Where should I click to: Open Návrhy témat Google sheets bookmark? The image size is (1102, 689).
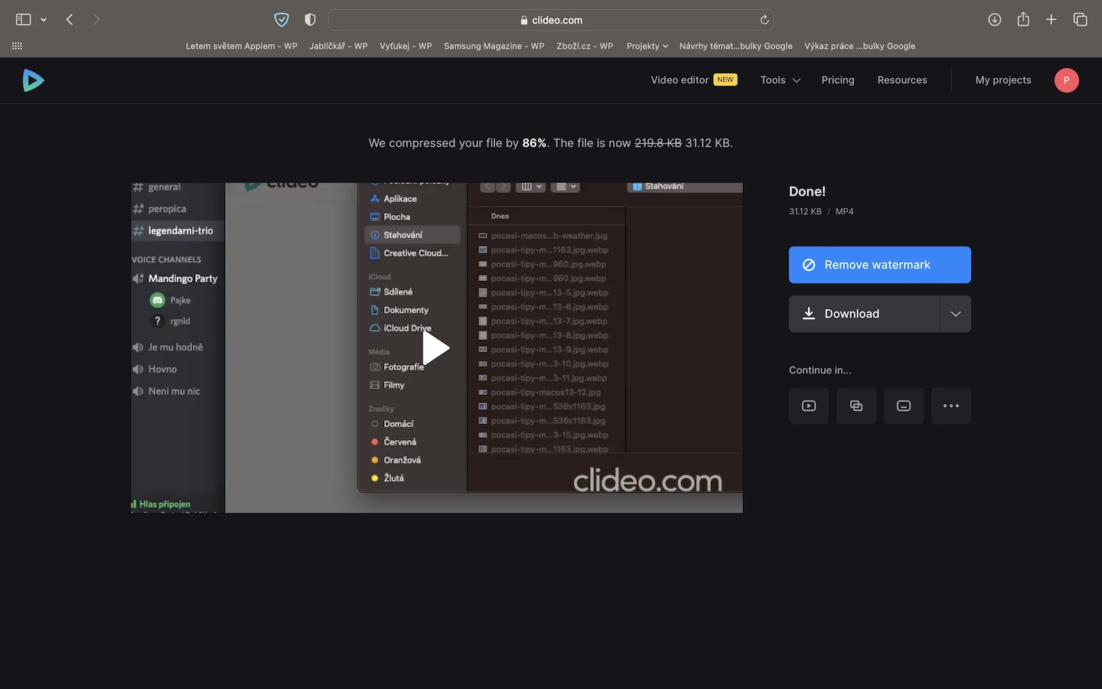click(x=736, y=46)
